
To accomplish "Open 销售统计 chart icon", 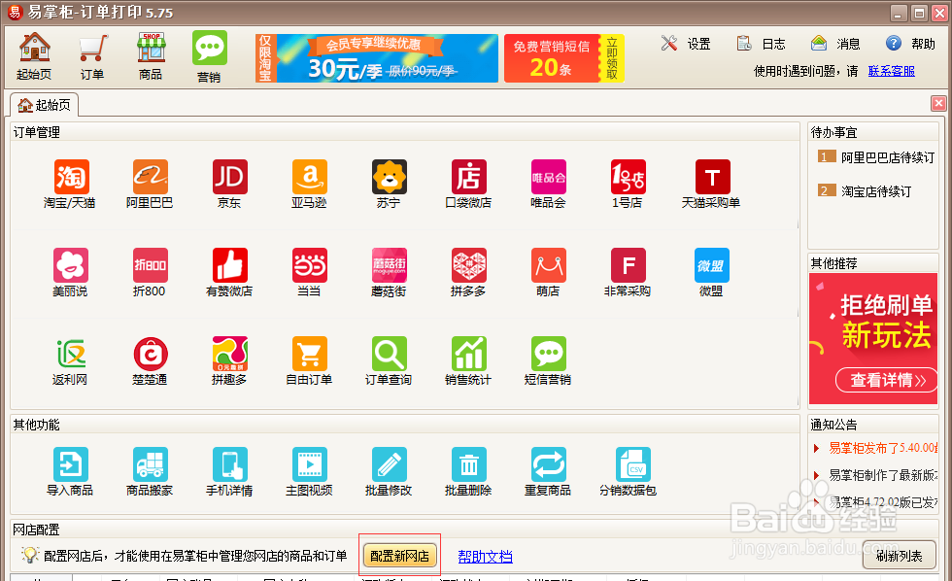I will click(x=468, y=354).
